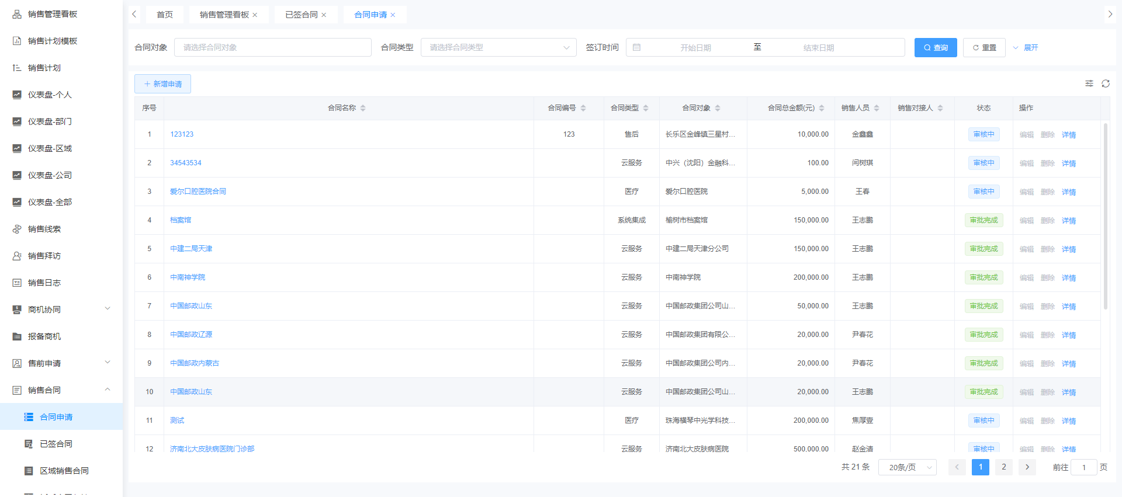Open the 20条/页 page size dropdown

907,467
